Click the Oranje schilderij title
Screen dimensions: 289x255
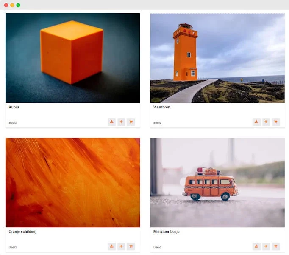click(22, 232)
